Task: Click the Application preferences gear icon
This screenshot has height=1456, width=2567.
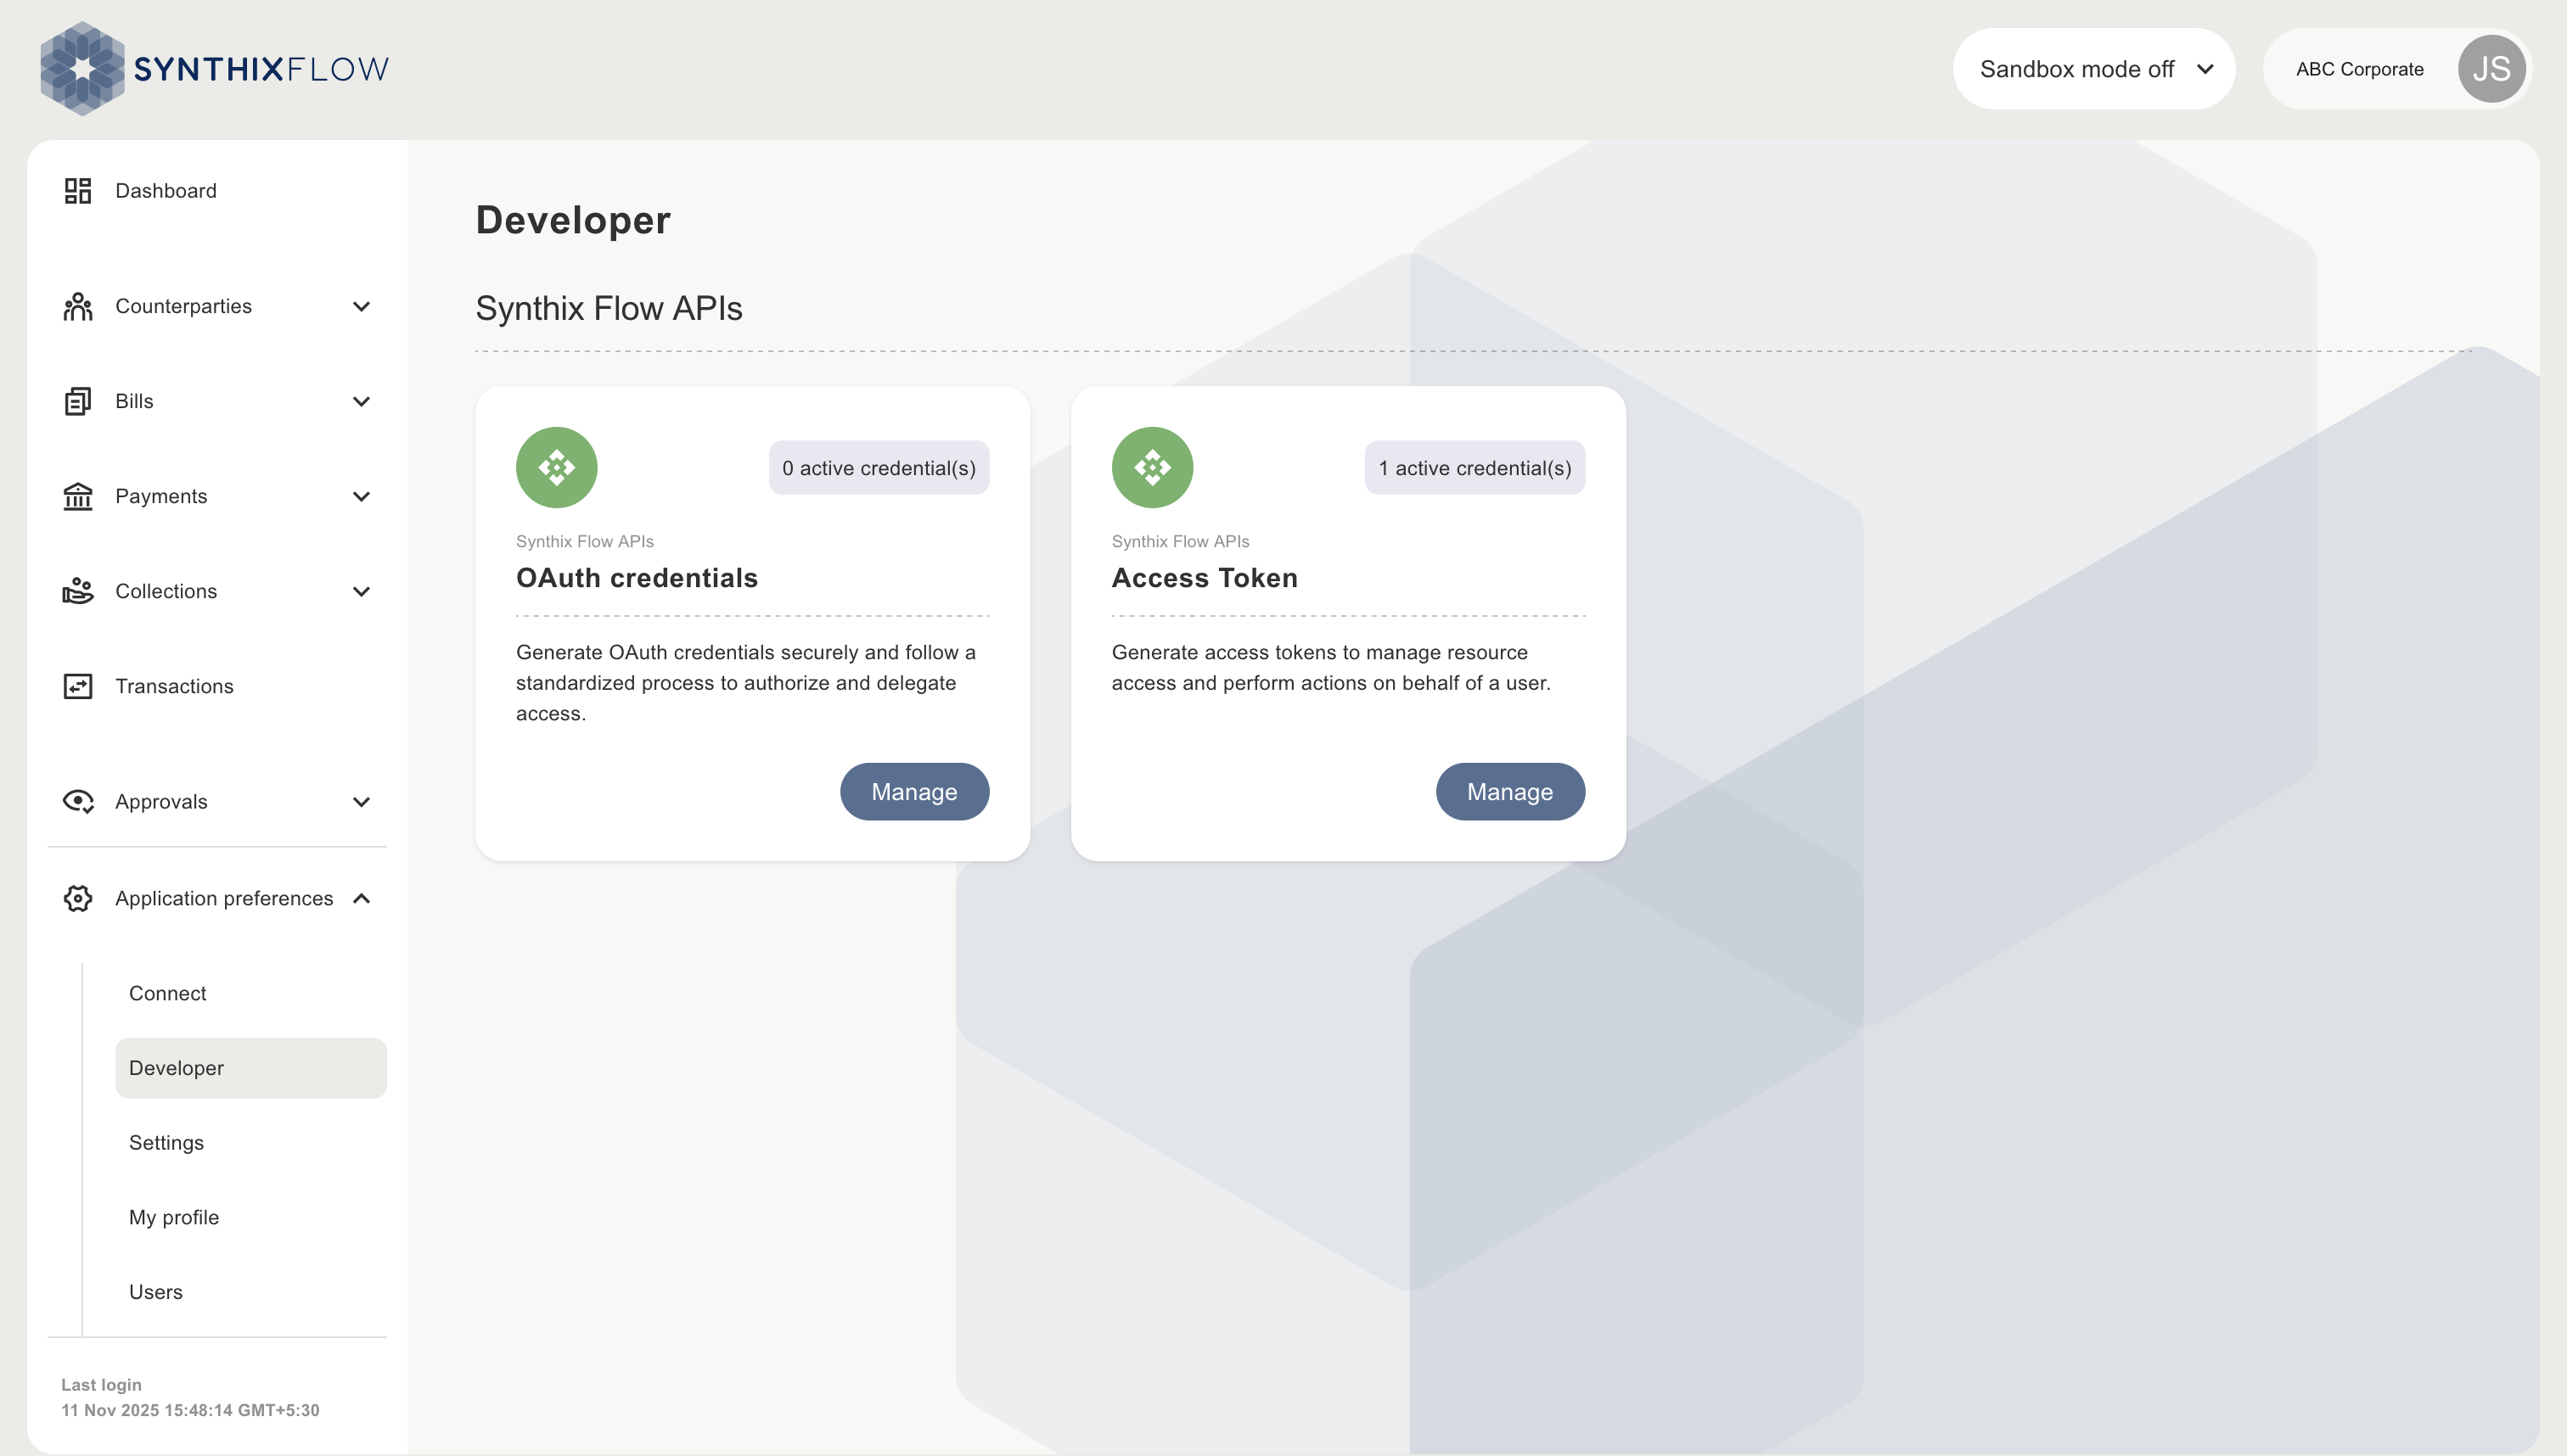Action: (x=78, y=898)
